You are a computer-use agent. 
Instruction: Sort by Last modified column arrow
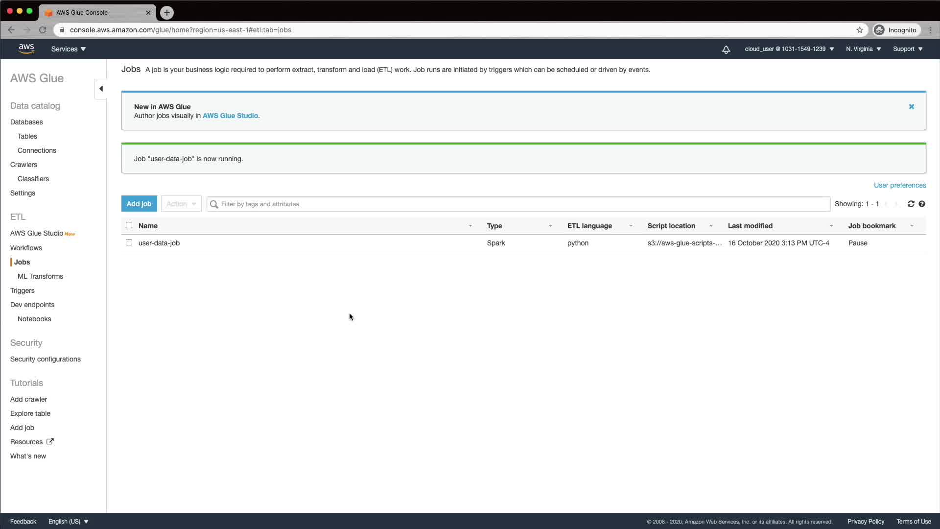[x=831, y=226]
